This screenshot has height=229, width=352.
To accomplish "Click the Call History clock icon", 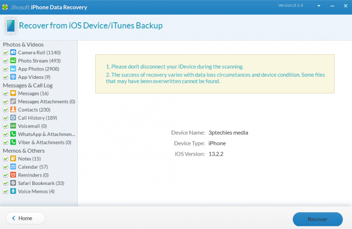I will [13, 118].
